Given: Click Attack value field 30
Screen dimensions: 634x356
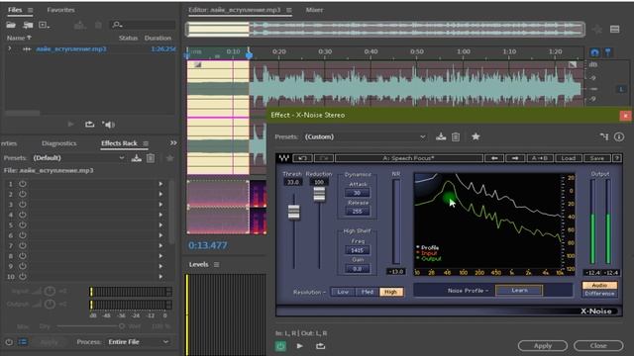Looking at the screenshot, I should click(358, 193).
